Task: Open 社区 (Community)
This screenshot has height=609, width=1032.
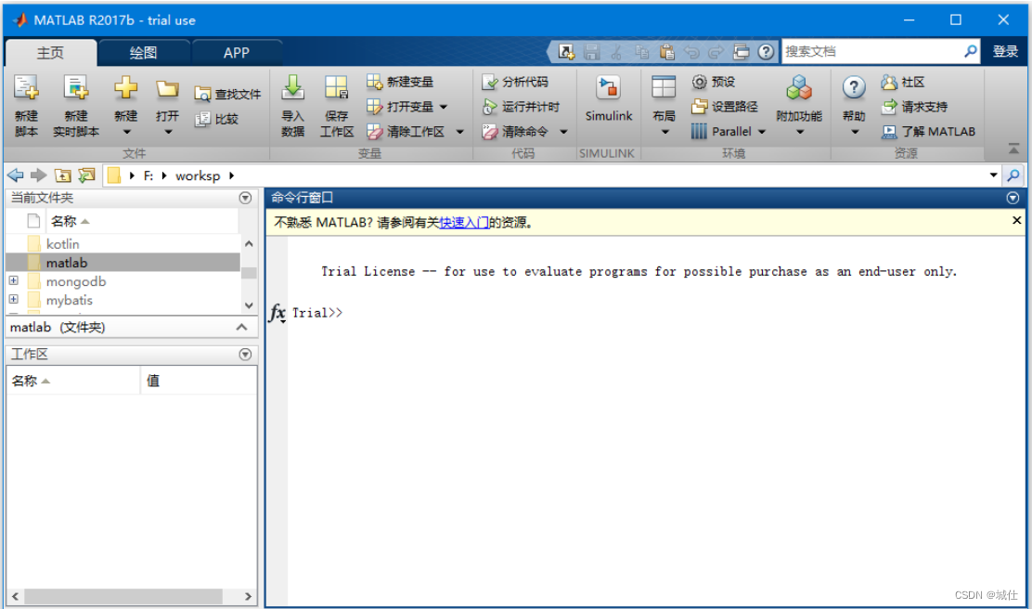Action: 903,82
